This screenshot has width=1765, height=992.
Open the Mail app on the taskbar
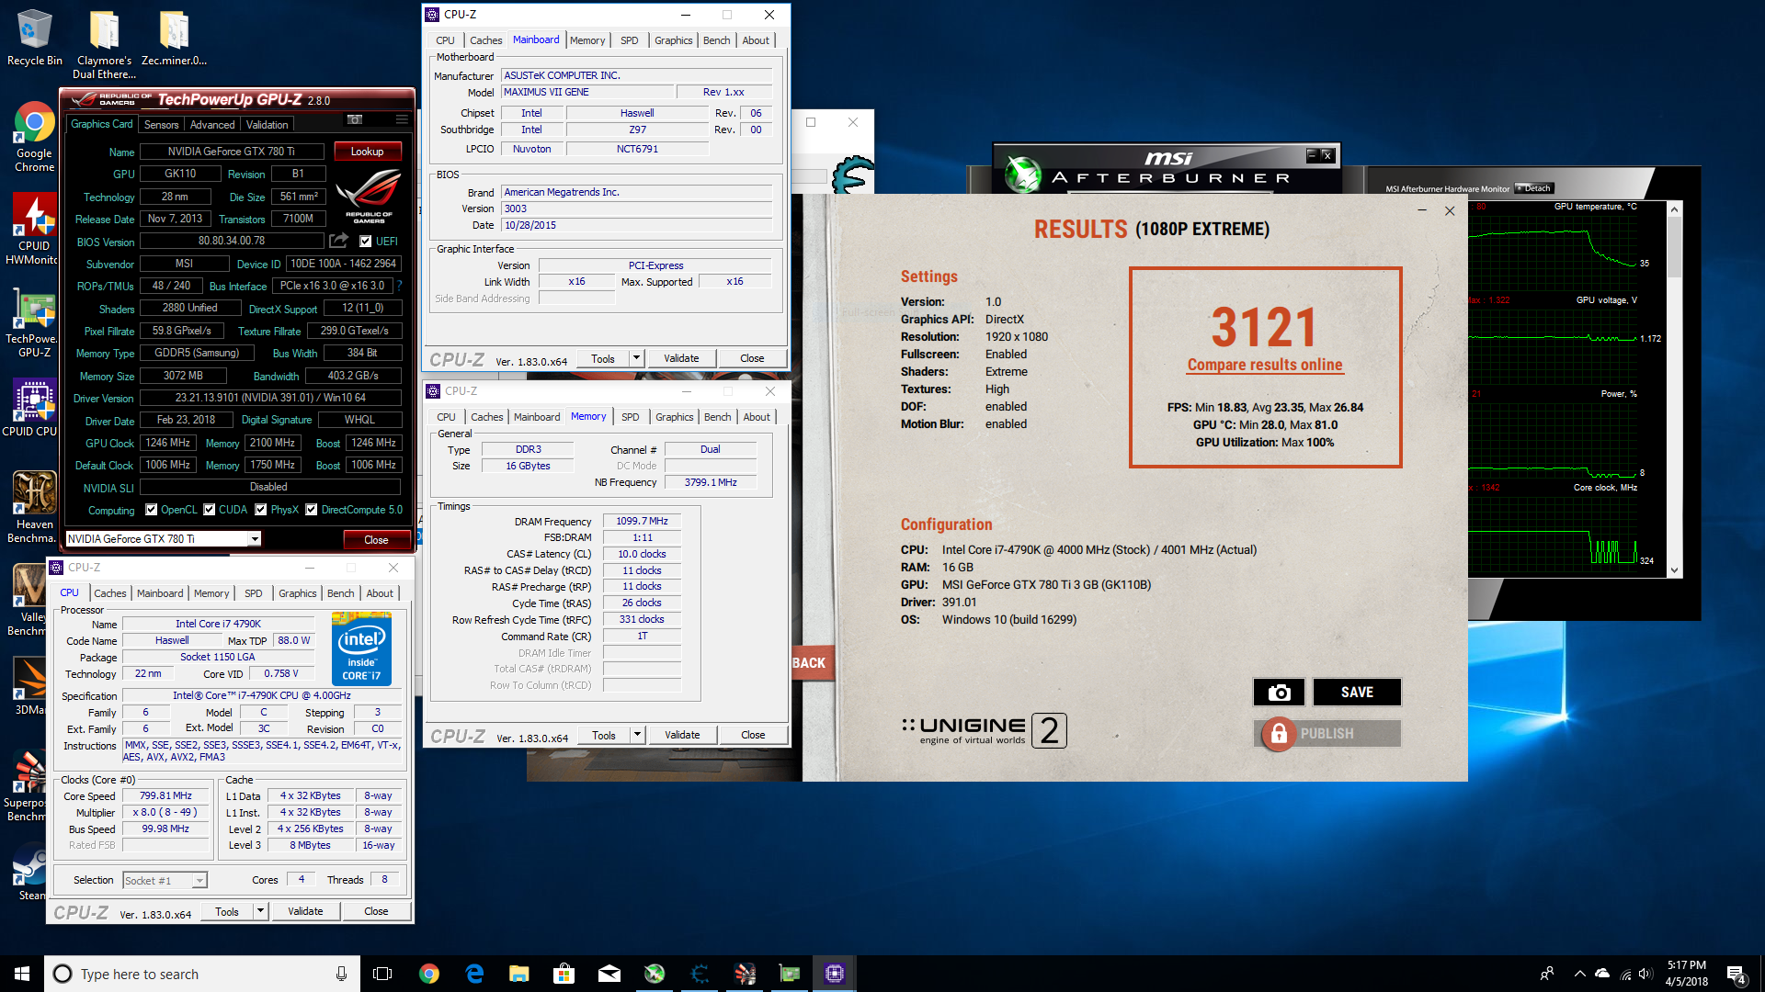pyautogui.click(x=609, y=974)
